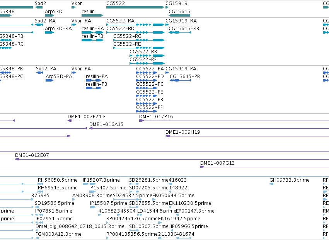329x240 pixels.
Task: Open the IP05966.5prime EST label
Action: pos(189,227)
